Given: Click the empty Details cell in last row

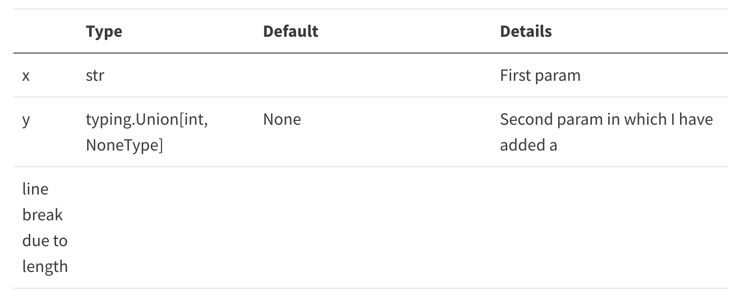Looking at the screenshot, I should 610,227.
